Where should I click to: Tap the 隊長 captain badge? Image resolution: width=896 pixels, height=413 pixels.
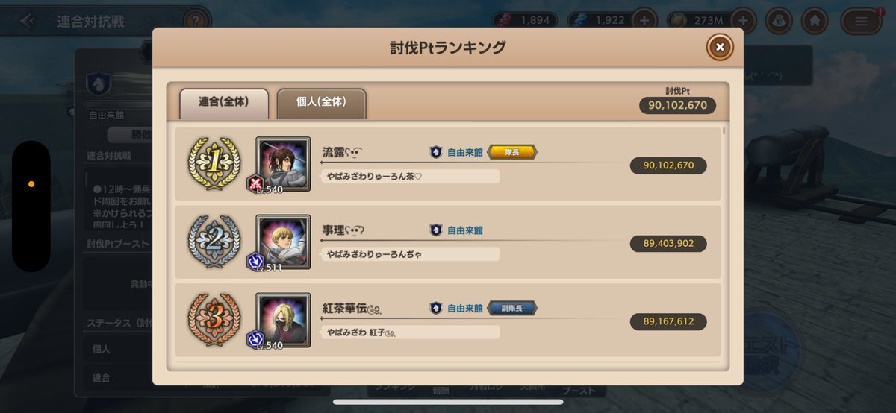click(512, 152)
